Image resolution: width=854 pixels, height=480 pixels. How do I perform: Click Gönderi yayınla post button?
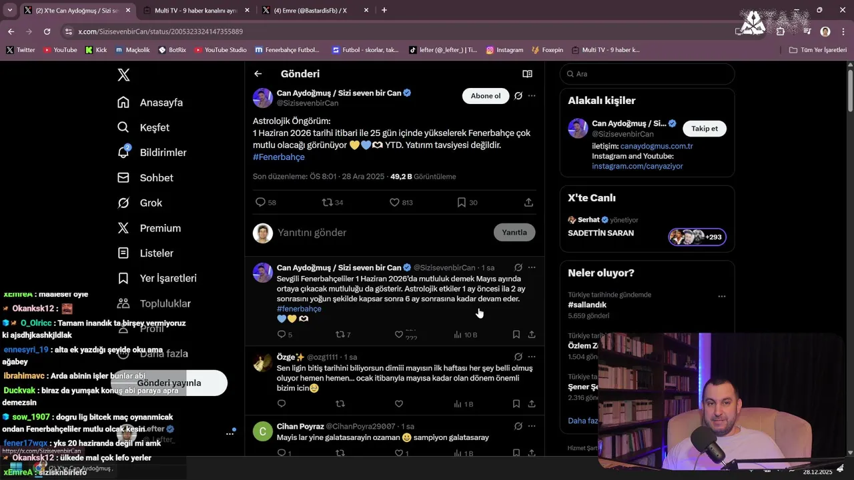pos(169,383)
